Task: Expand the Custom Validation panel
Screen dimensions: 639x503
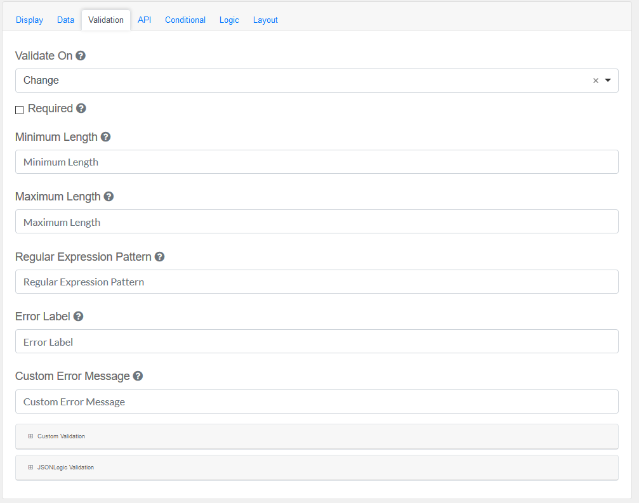Action: [61, 436]
